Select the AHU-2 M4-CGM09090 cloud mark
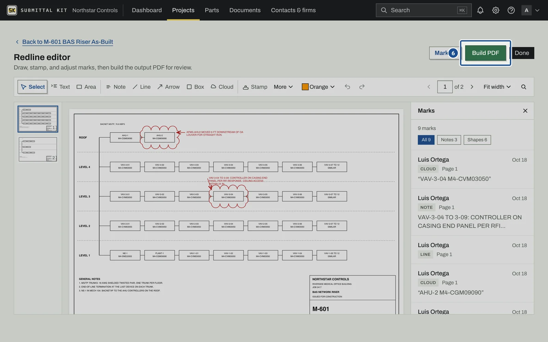This screenshot has height=342, width=548. point(472,283)
